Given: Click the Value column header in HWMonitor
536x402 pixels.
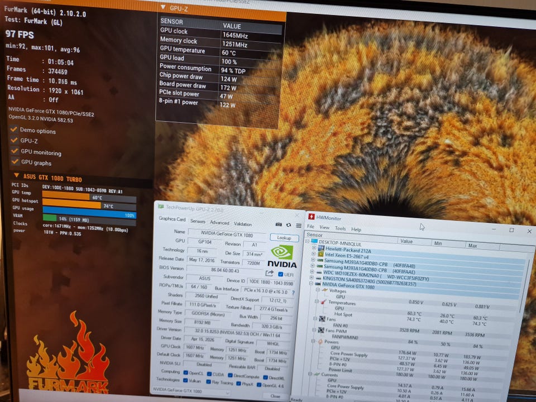Looking at the screenshot, I should click(406, 241).
